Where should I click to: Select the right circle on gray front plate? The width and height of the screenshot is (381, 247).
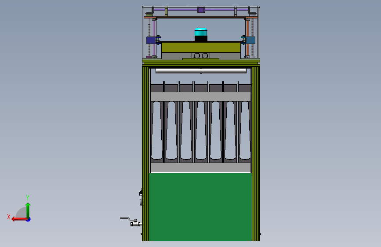[x=205, y=56]
